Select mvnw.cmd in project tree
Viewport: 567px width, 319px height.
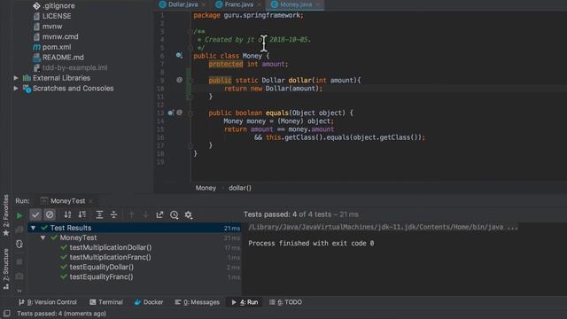[60, 36]
